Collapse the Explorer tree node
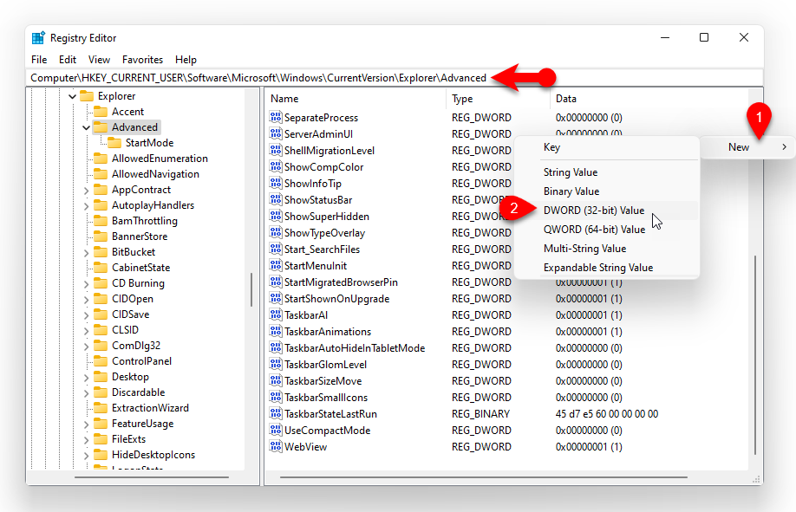Viewport: 796px width, 512px height. click(x=72, y=96)
